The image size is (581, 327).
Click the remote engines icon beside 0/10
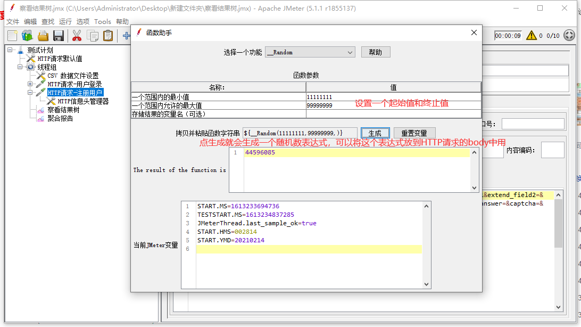[x=569, y=35]
